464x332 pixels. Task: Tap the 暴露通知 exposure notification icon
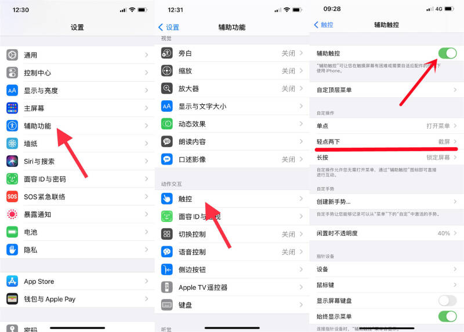[x=12, y=214]
